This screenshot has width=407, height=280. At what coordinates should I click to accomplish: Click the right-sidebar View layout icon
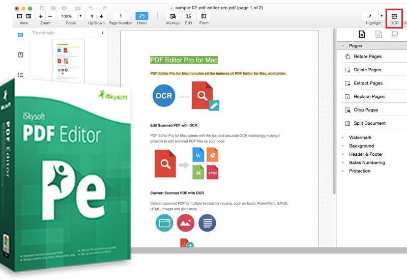[x=29, y=16]
